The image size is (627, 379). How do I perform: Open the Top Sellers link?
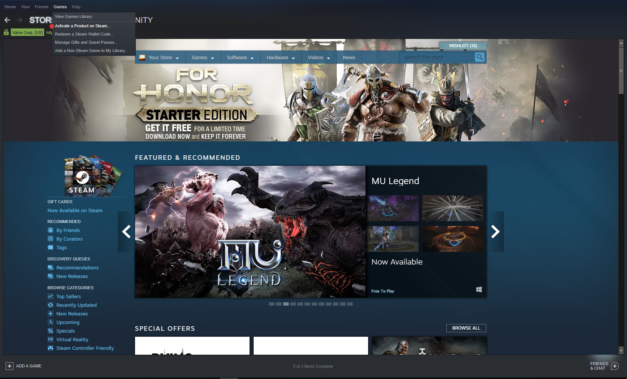[68, 296]
